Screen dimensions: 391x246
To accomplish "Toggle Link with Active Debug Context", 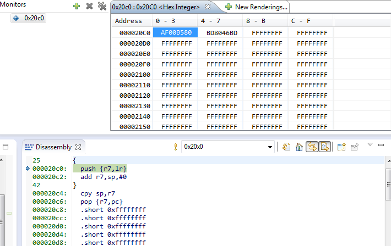I will click(312, 147).
